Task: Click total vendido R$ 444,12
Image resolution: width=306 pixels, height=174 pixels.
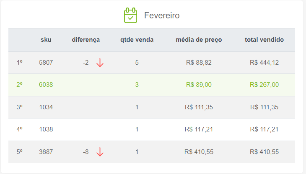Action: pos(264,63)
